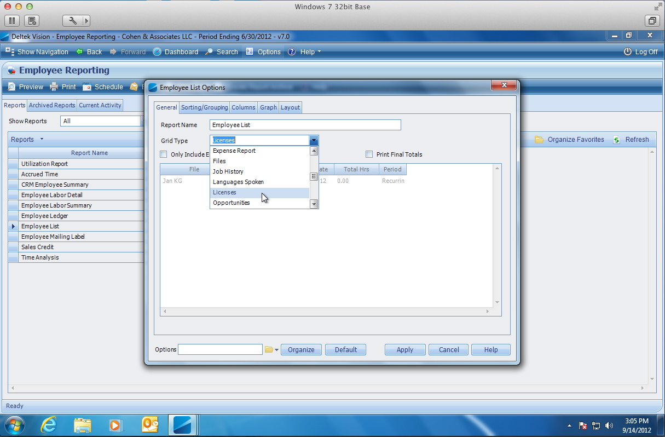The image size is (665, 437).
Task: Click the Refresh icon
Action: [x=617, y=140]
